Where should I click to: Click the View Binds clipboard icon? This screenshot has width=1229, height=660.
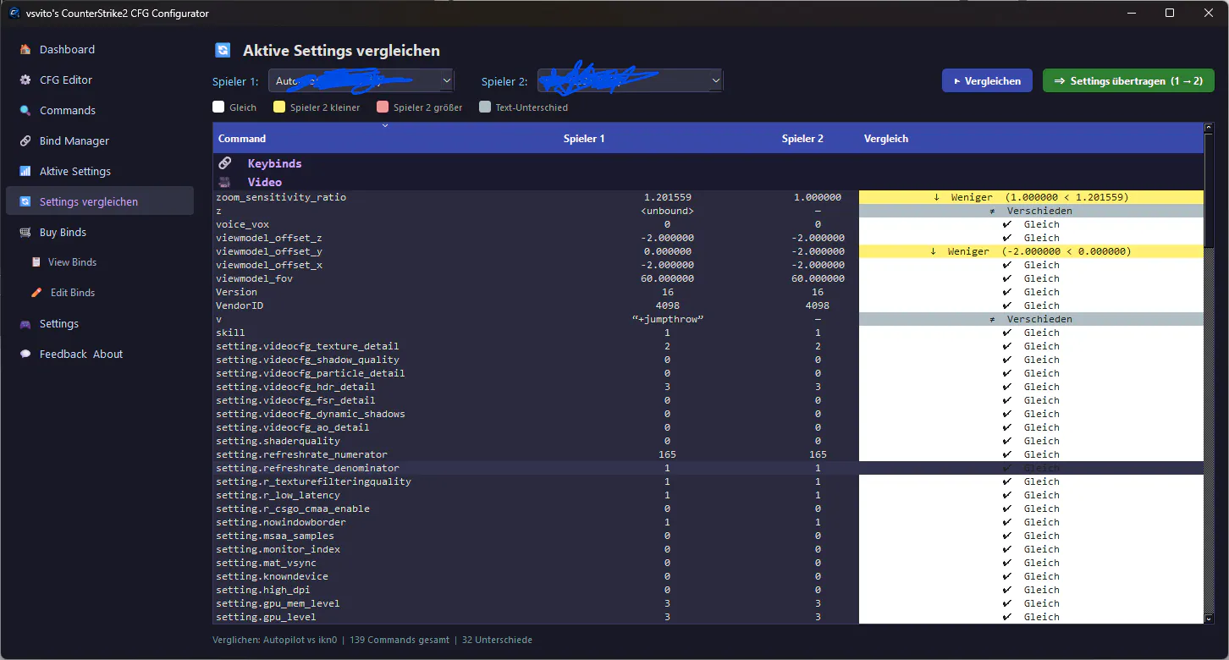[x=36, y=262]
